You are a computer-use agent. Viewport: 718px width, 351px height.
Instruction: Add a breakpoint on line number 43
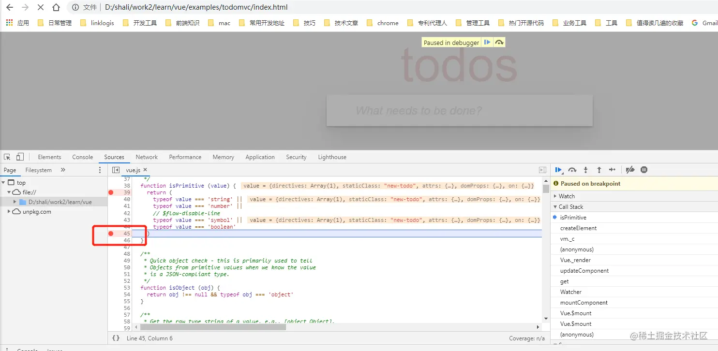(x=127, y=220)
